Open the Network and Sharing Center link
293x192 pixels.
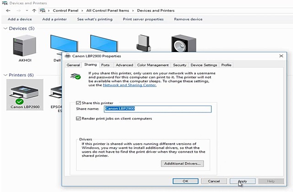tap(130, 85)
